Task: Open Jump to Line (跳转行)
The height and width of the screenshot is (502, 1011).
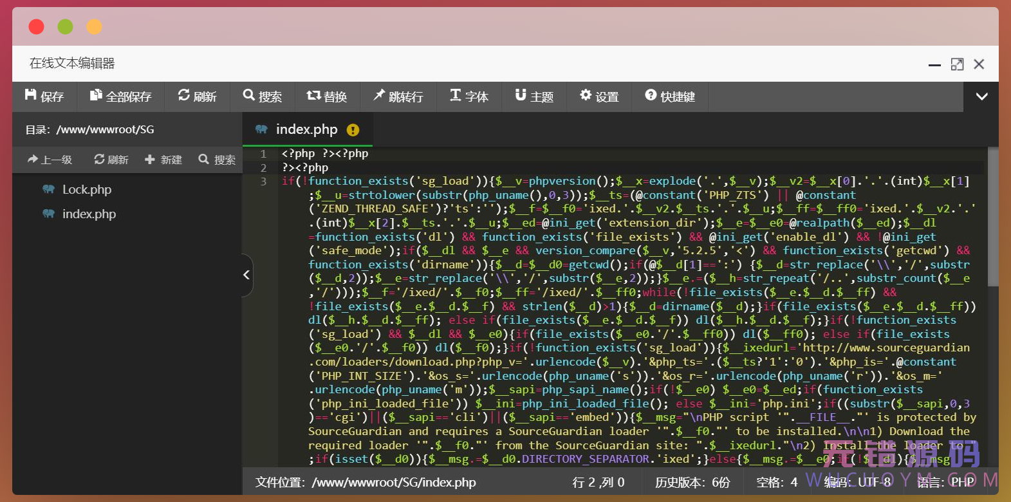Action: tap(398, 97)
